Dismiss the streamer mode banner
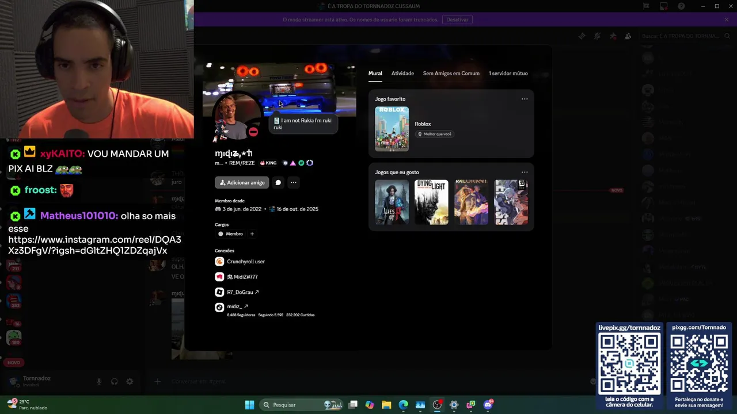The image size is (737, 414). [x=727, y=20]
